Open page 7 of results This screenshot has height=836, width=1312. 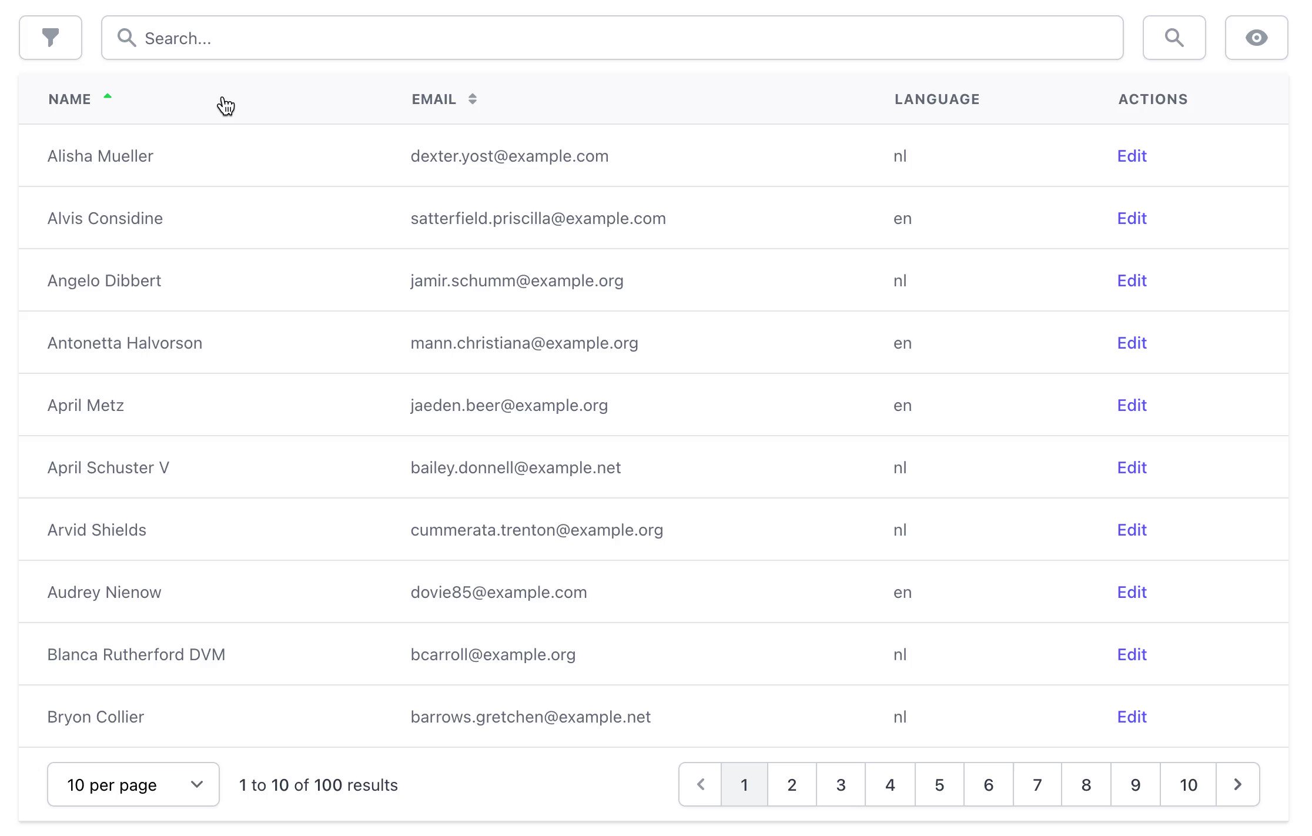point(1037,784)
